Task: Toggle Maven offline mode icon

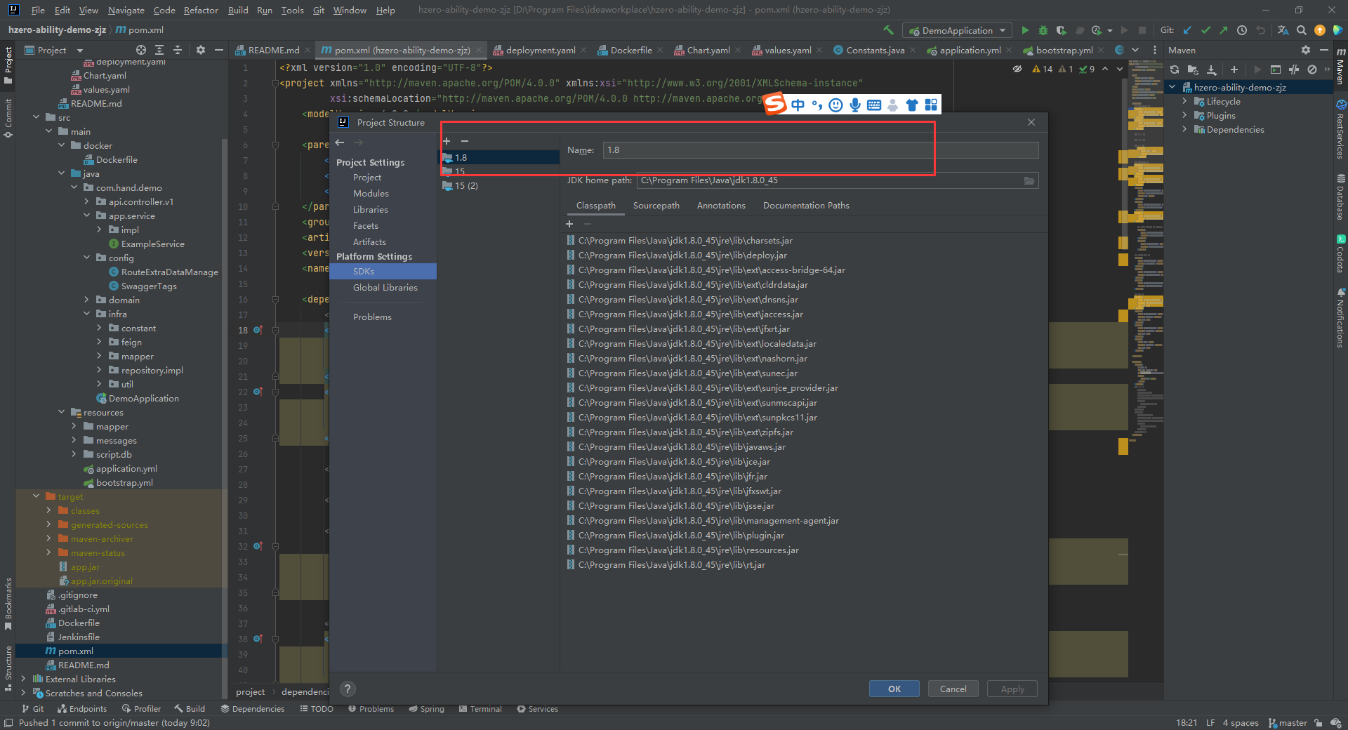Action: click(1294, 69)
